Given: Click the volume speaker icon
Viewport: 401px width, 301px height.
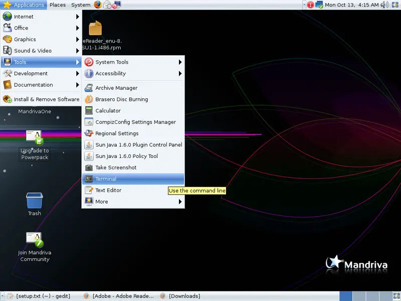Looking at the screenshot, I should click(x=384, y=5).
